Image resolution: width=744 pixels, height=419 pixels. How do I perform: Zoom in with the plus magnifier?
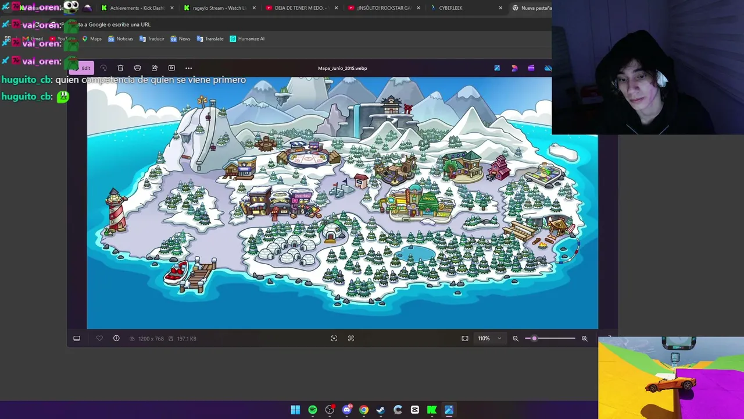[x=585, y=338]
